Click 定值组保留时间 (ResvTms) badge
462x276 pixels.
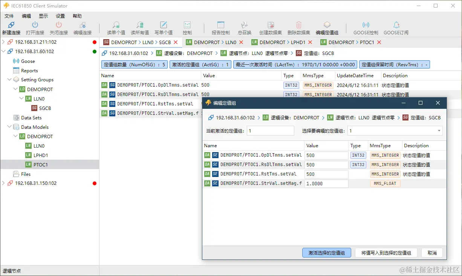(394, 64)
